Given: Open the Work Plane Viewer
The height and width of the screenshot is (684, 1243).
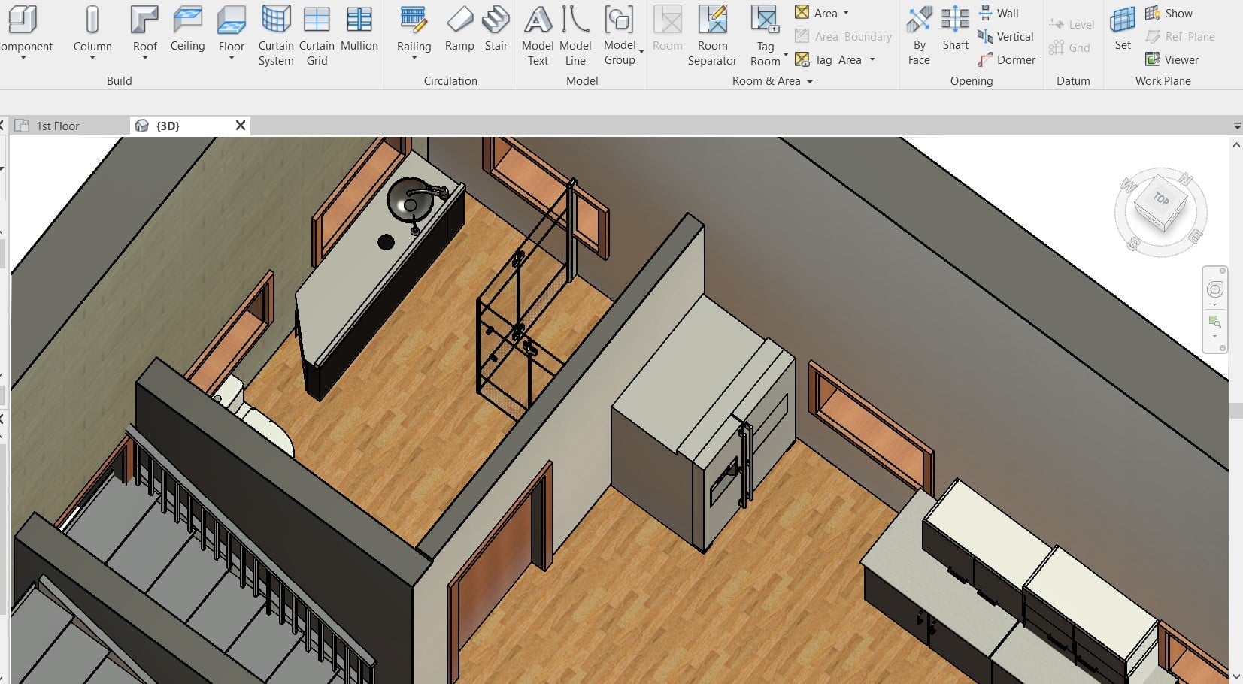Looking at the screenshot, I should [1172, 59].
